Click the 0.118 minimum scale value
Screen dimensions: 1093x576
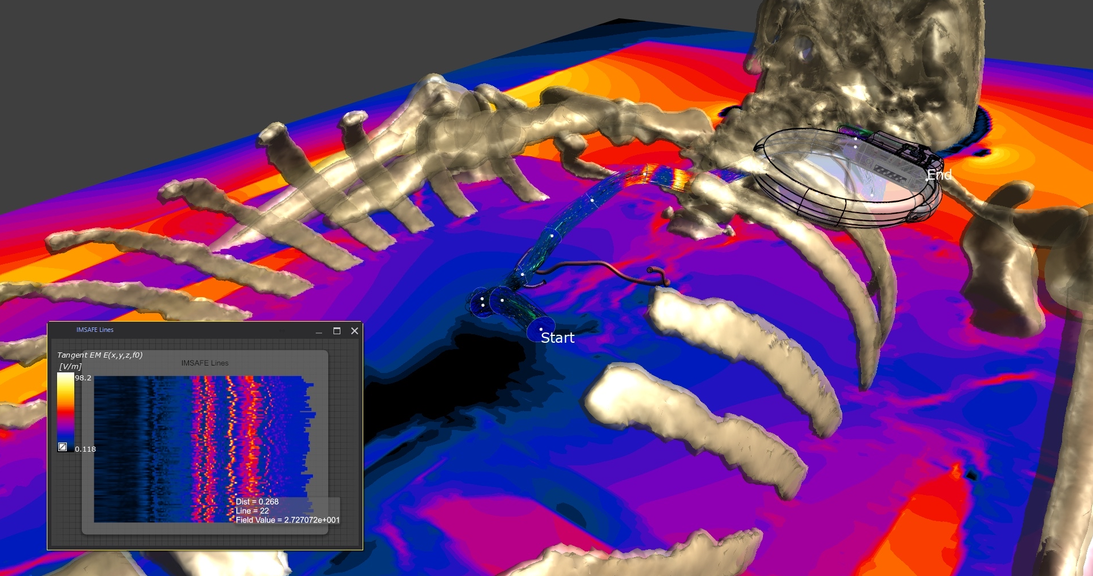tap(85, 449)
